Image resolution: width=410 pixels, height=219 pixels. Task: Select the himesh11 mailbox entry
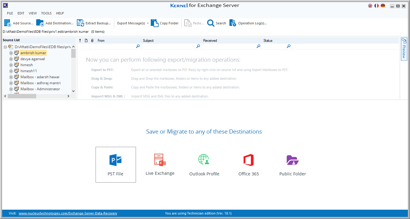tap(29, 71)
